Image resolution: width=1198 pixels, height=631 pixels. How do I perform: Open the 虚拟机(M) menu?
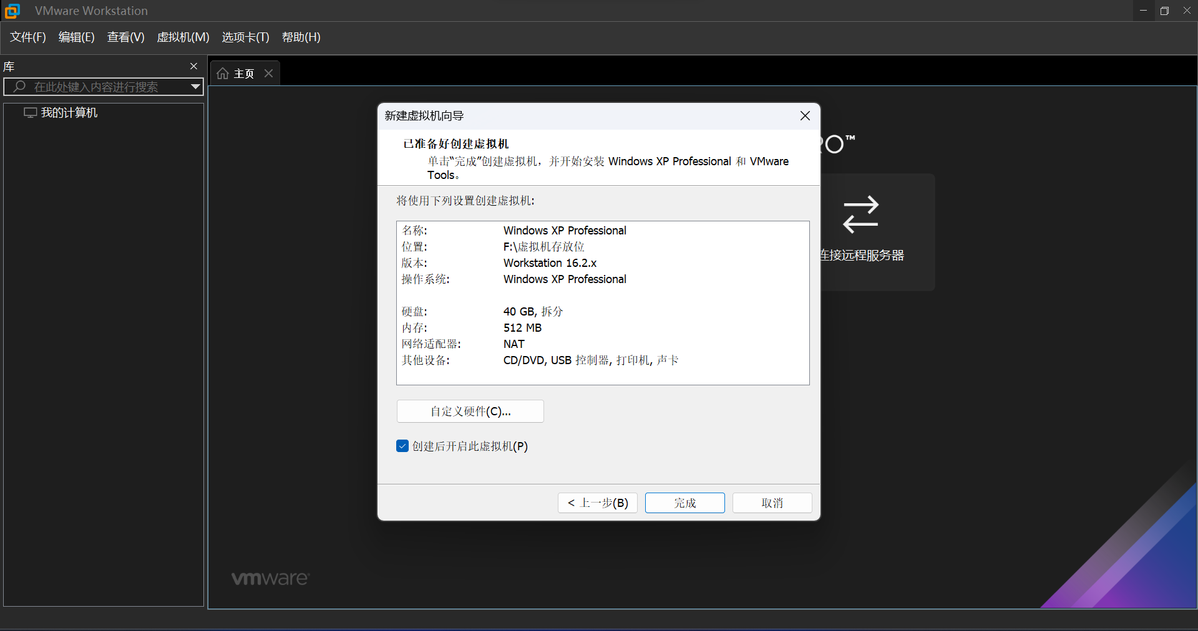(183, 37)
